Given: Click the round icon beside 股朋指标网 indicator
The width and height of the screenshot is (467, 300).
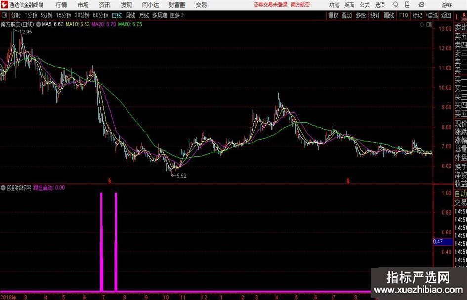Looking at the screenshot, I should click(x=3, y=188).
